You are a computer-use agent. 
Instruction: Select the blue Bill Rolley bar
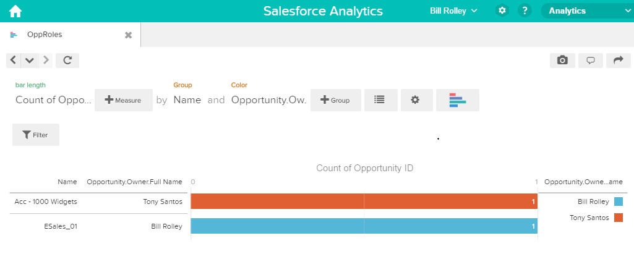[364, 226]
